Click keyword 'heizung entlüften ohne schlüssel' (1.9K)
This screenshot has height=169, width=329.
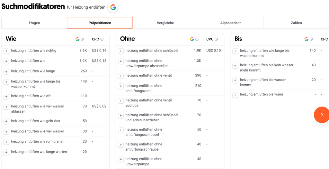(x=152, y=51)
